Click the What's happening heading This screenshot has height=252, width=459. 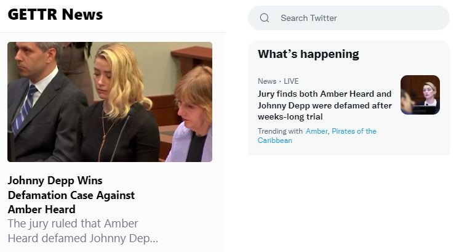pyautogui.click(x=308, y=54)
